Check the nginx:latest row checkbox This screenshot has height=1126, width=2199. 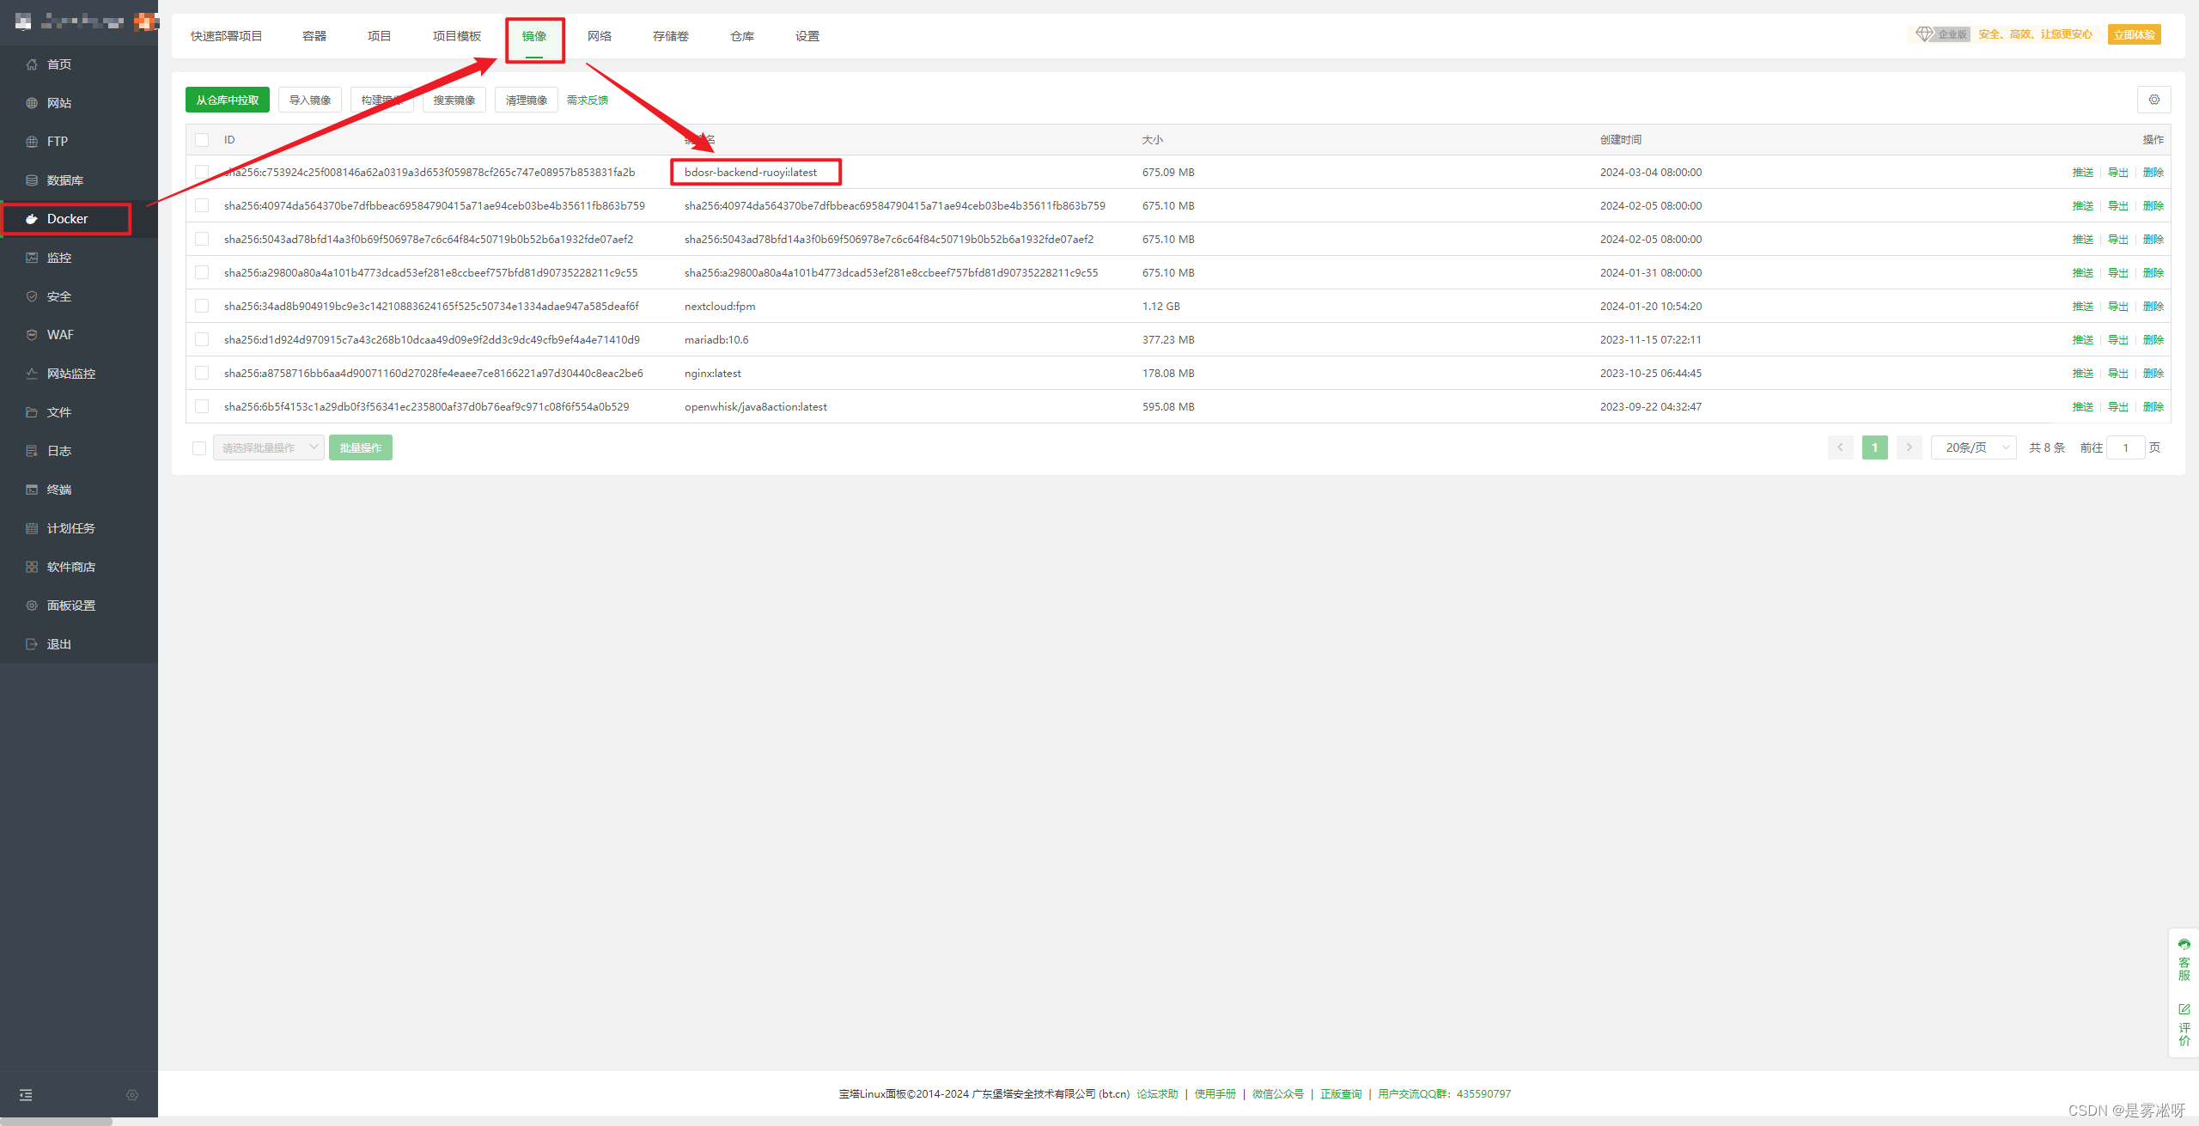coord(202,374)
